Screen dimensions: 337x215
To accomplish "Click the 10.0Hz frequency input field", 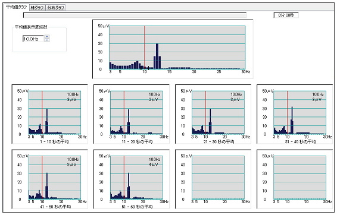I will [x=33, y=39].
